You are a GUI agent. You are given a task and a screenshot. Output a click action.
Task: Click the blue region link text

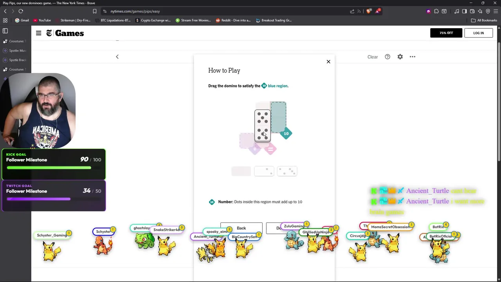point(278,86)
